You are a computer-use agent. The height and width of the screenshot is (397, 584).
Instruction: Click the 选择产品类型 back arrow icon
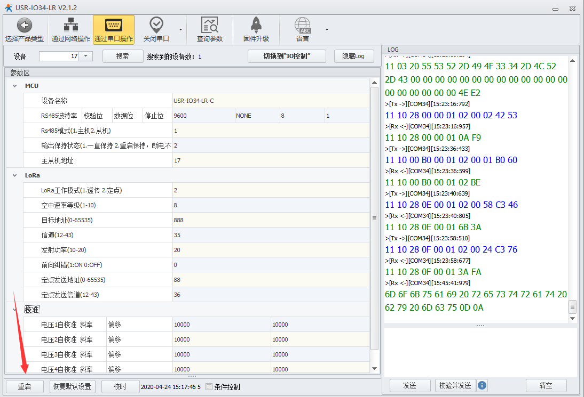tap(25, 25)
